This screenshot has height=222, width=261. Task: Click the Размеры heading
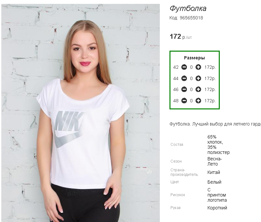194,58
